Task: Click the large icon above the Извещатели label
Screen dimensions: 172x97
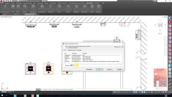Action: [x=33, y=6]
